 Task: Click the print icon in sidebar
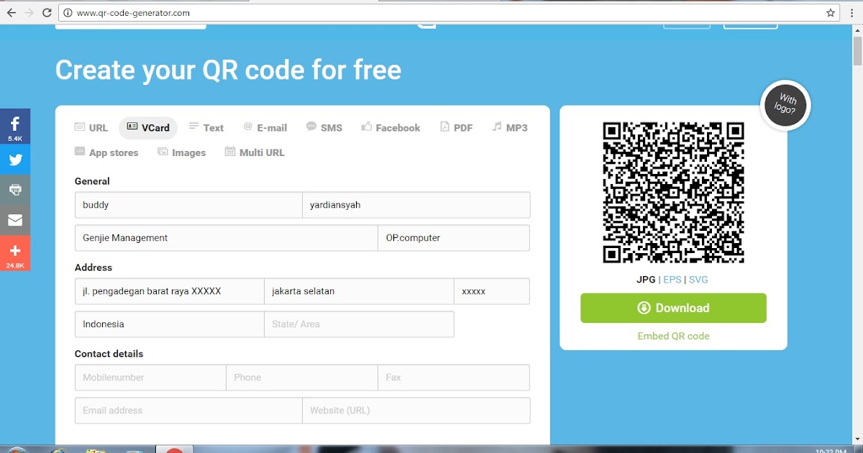tap(15, 190)
